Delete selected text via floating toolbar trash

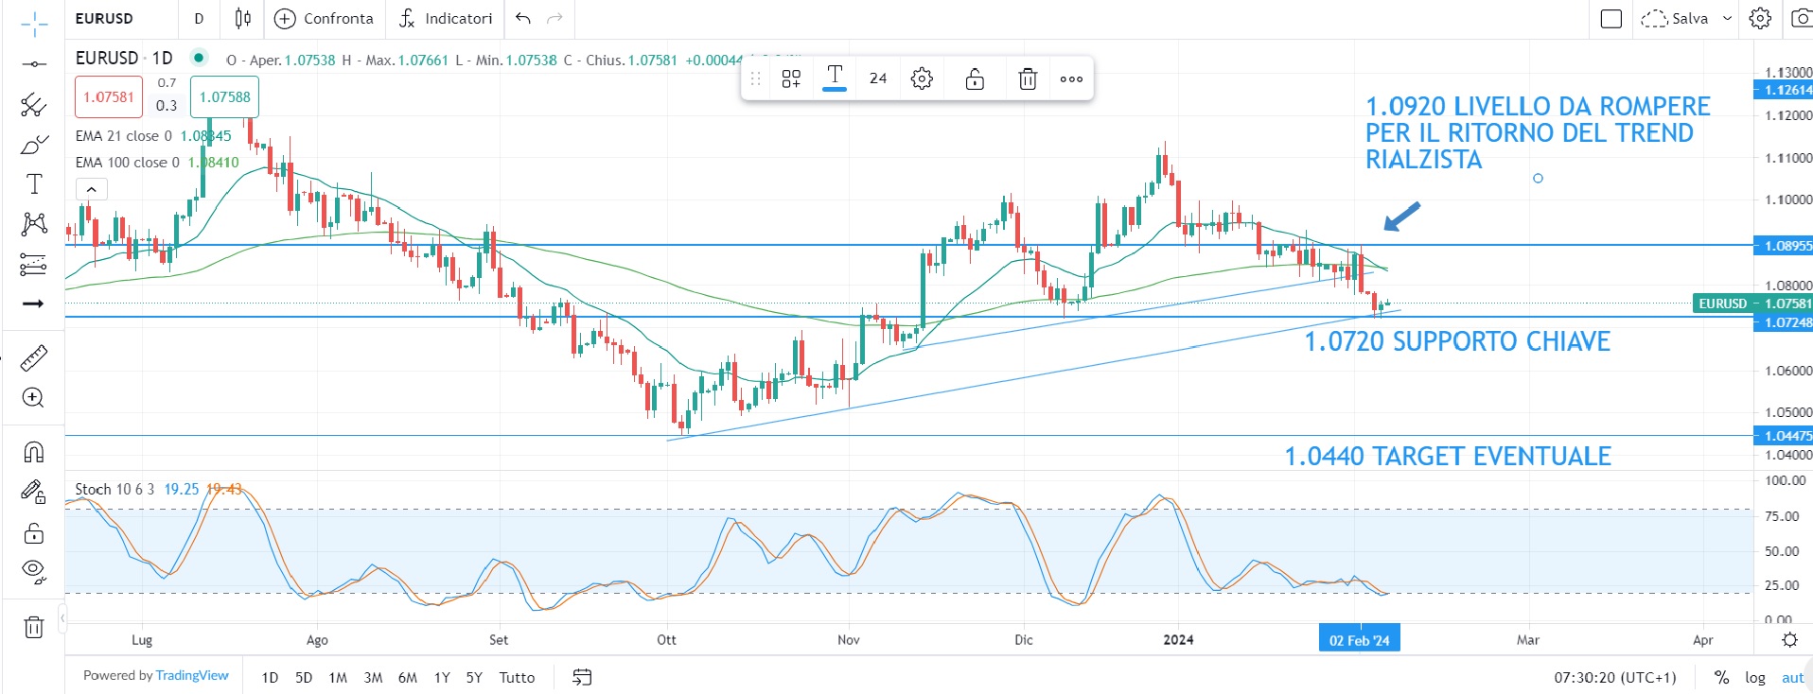click(x=1028, y=79)
